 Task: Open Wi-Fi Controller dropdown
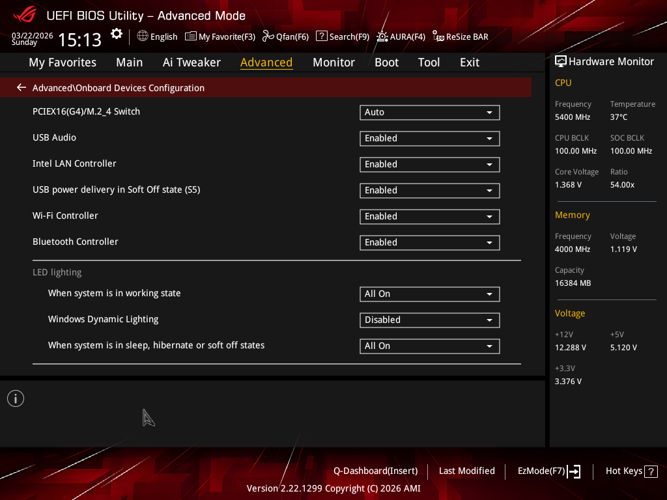430,216
